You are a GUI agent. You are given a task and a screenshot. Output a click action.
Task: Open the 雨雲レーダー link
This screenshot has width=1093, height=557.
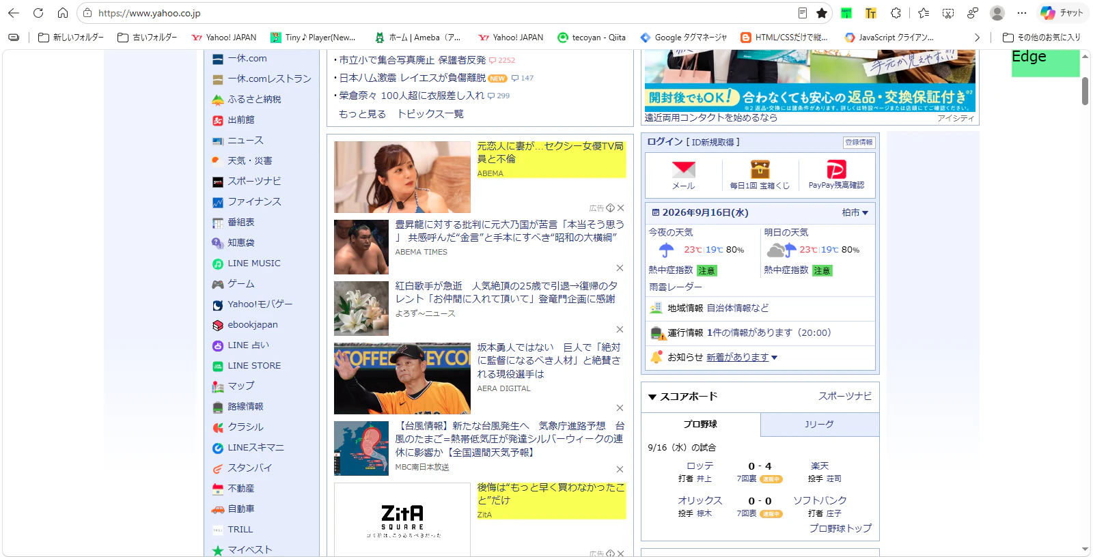(676, 287)
